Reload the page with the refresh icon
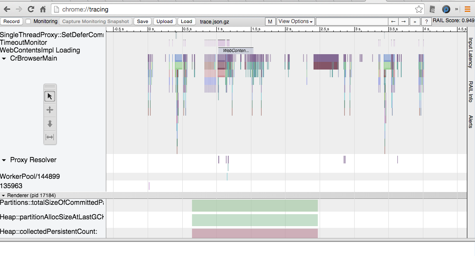This screenshot has height=256, width=475. 31,9
